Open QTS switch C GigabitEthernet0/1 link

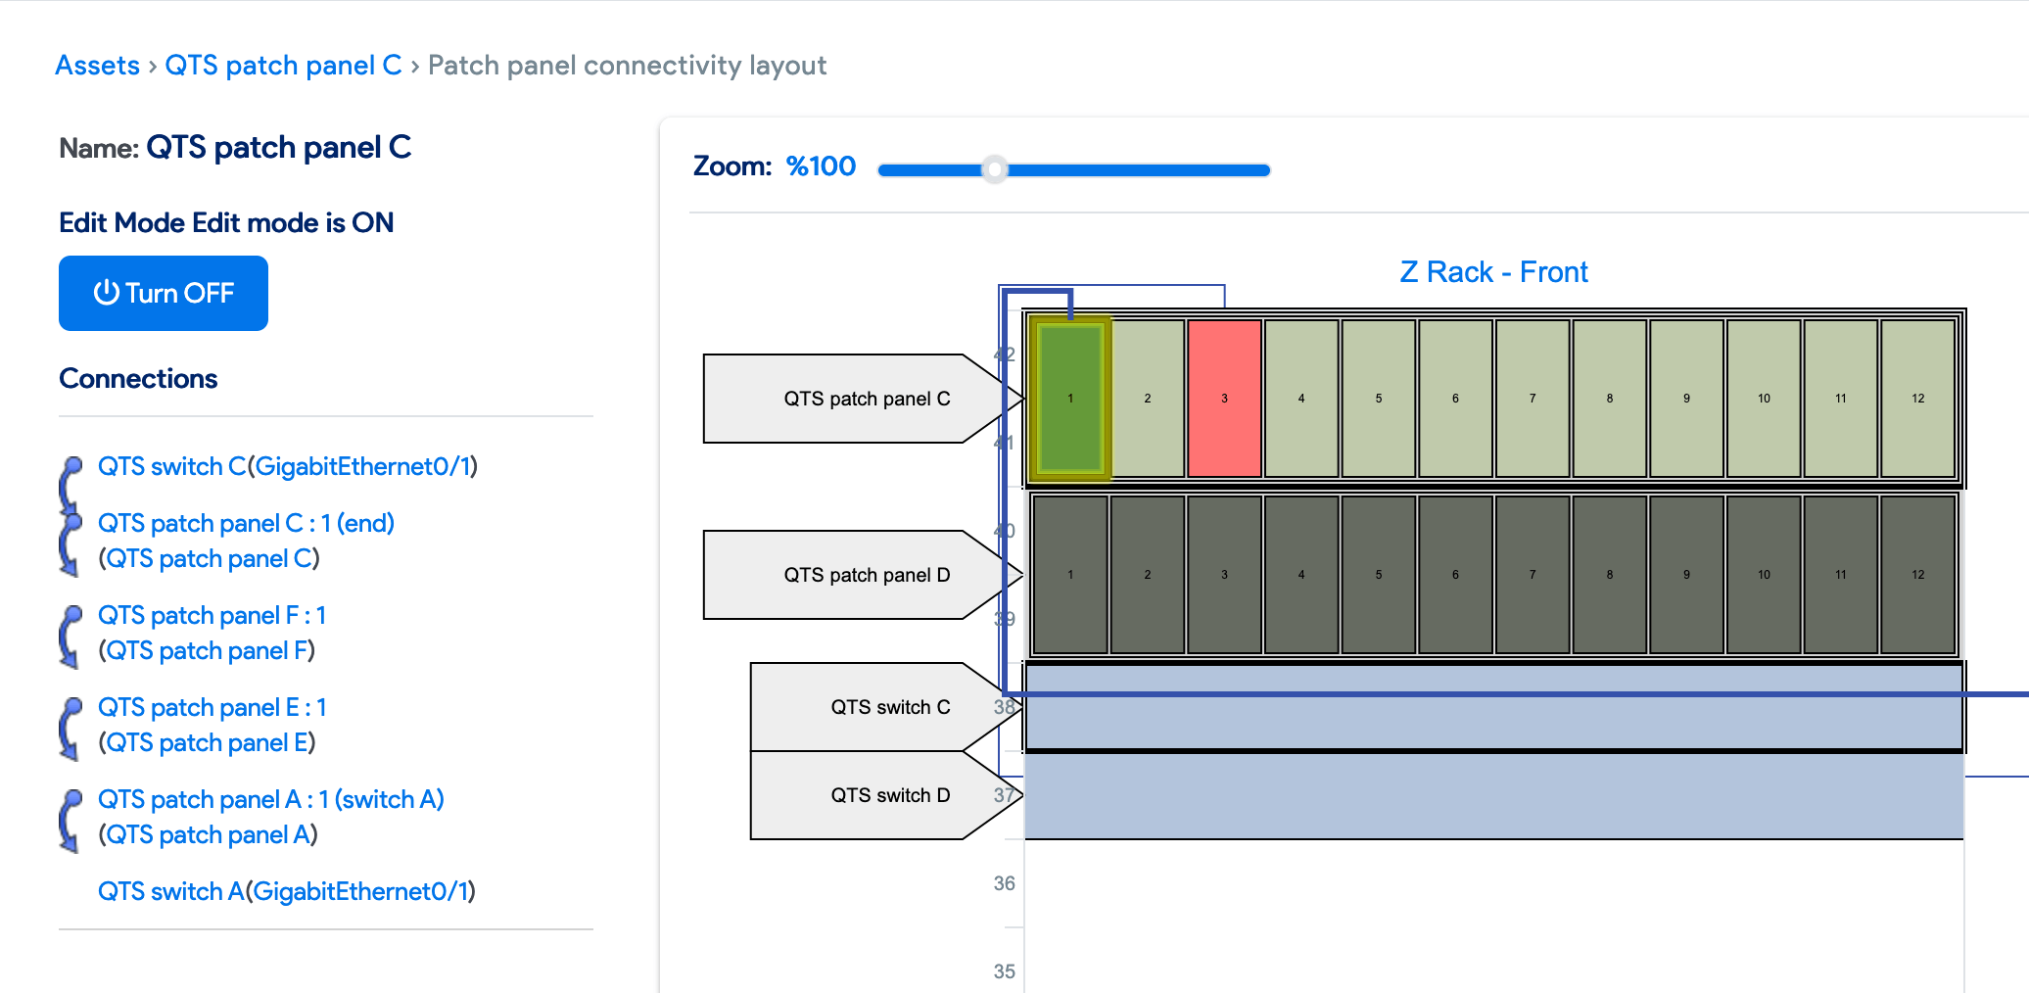pos(287,466)
